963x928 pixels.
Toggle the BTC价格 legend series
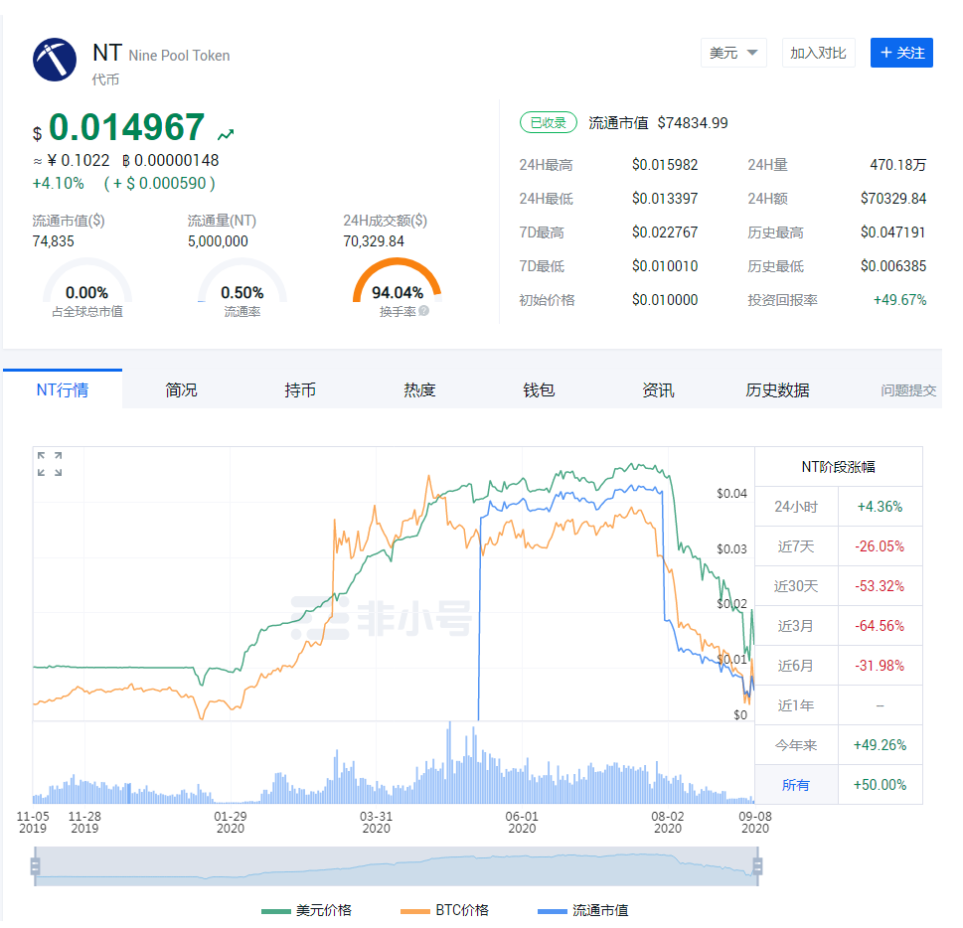[x=444, y=910]
